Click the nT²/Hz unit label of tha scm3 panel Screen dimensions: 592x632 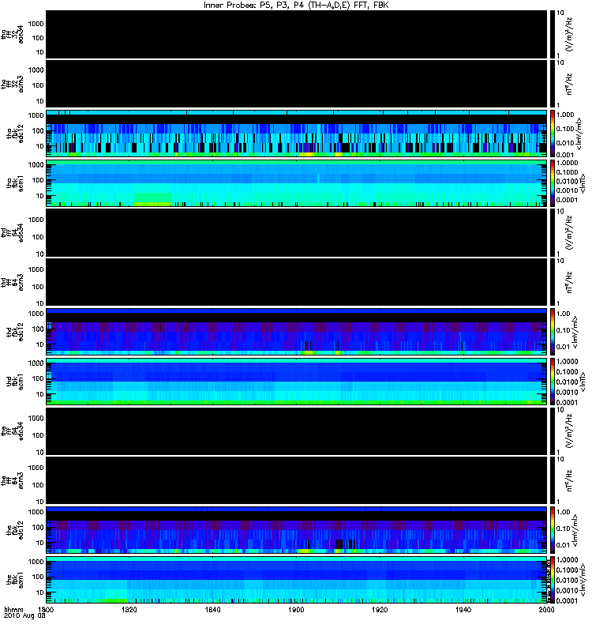coord(569,84)
